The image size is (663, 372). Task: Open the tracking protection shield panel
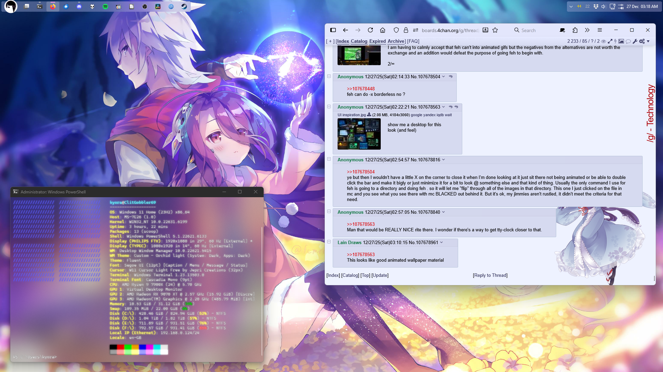(x=396, y=30)
